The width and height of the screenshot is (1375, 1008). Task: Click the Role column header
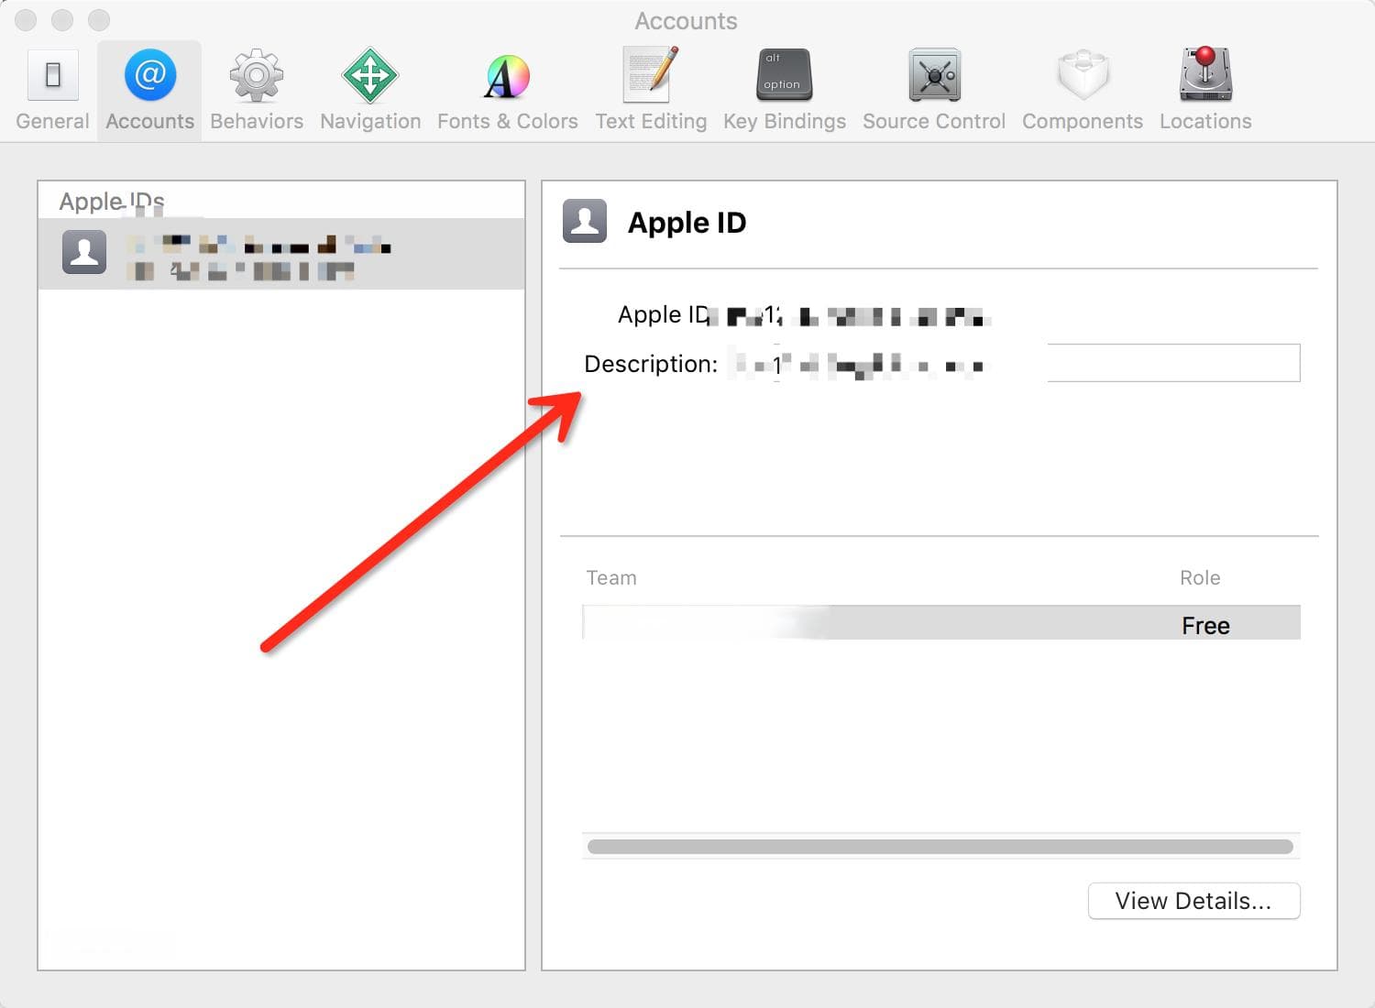[x=1200, y=578]
